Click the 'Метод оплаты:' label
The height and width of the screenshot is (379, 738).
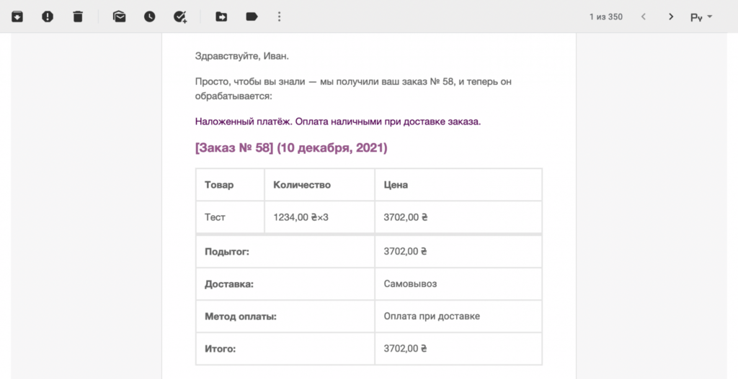(x=241, y=316)
